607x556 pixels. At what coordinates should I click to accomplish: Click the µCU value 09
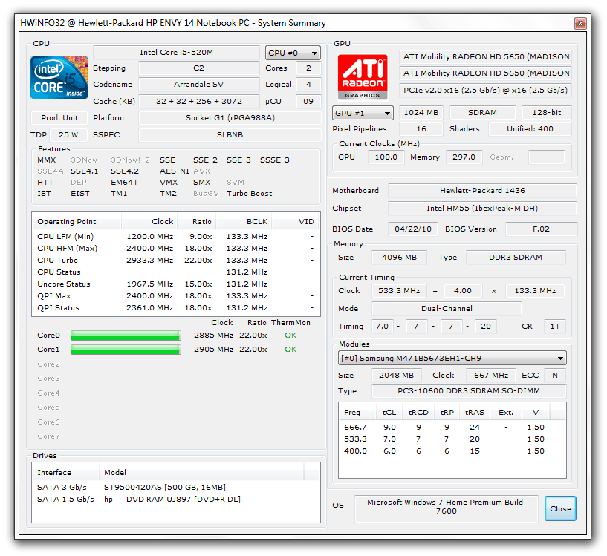click(x=308, y=102)
